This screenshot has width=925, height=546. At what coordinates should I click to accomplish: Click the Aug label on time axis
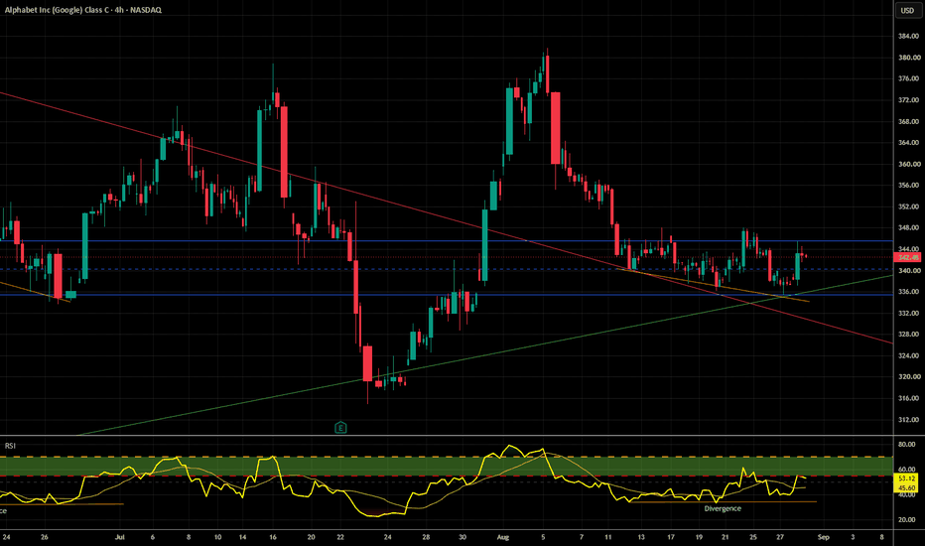pos(502,537)
